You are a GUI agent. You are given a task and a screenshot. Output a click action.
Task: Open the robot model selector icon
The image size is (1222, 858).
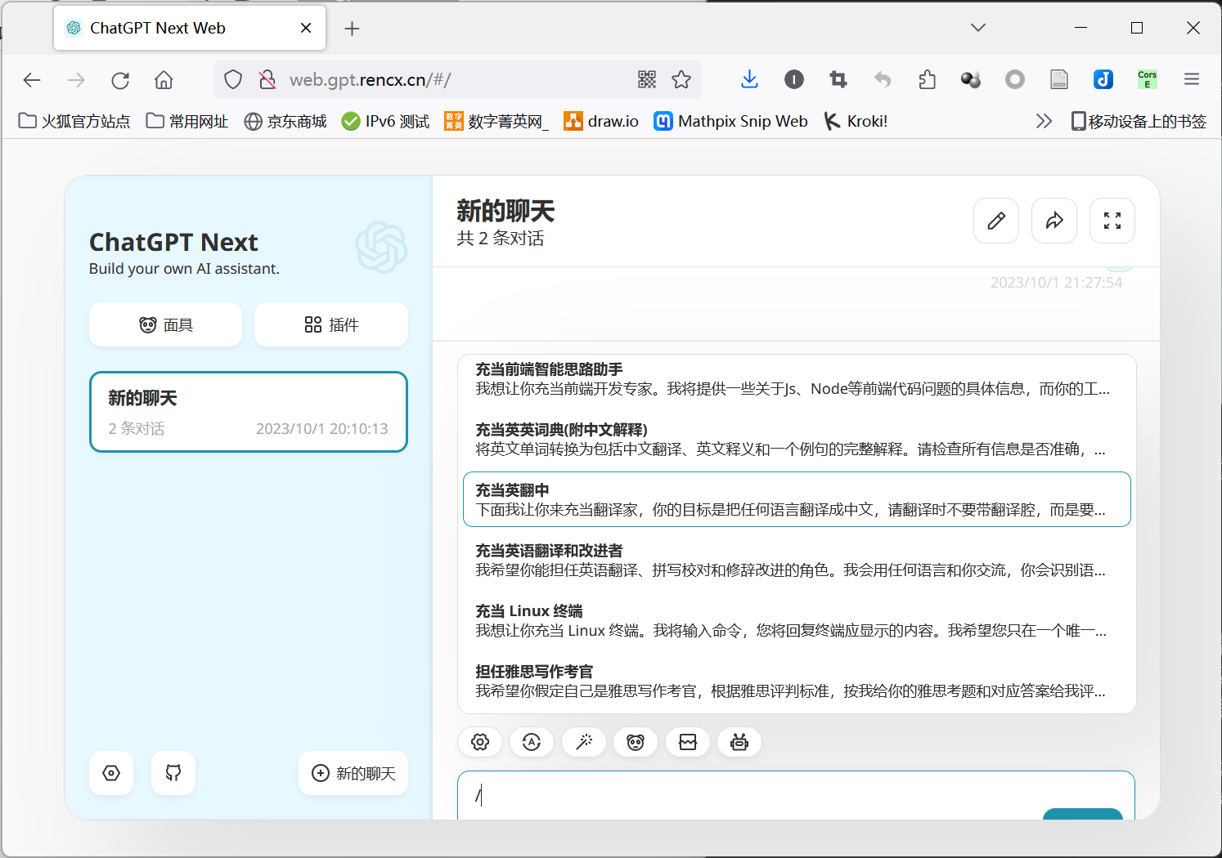(739, 742)
